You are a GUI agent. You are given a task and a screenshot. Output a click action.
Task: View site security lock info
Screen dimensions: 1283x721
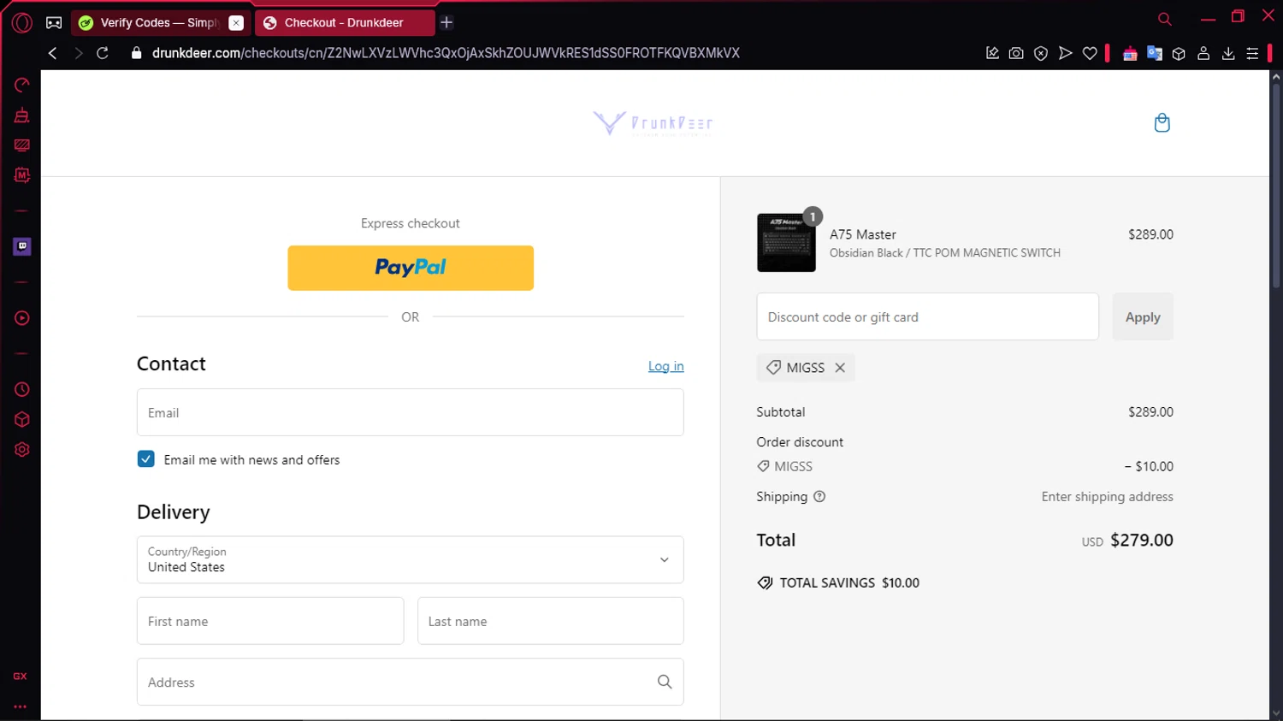(136, 53)
